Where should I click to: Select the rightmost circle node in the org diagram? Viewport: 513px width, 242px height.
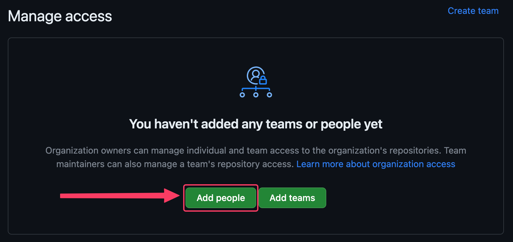[x=270, y=95]
